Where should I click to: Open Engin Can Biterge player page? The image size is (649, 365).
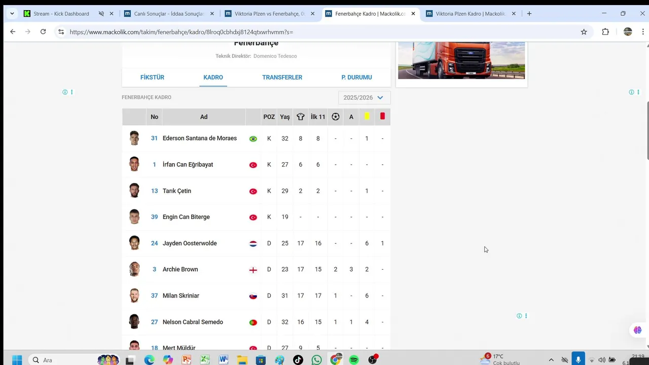(186, 216)
